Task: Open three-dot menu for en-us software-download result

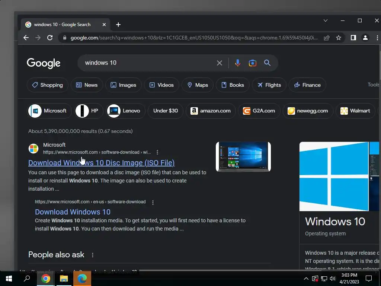Action: [x=153, y=202]
